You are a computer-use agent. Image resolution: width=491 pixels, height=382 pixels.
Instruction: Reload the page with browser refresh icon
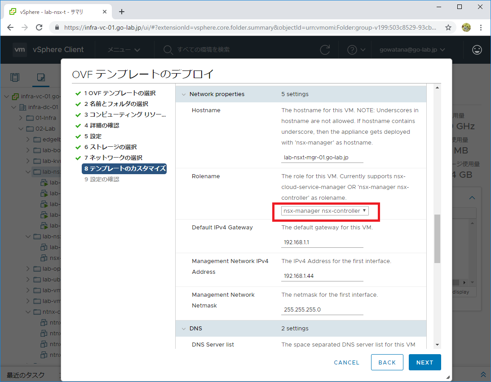click(x=39, y=27)
